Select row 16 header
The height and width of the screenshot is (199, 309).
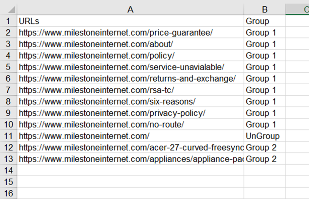pos(8,193)
